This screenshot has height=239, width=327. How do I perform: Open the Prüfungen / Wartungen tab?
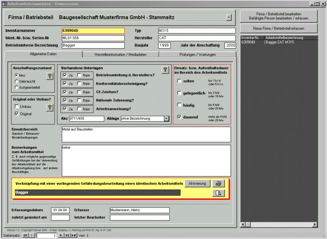(197, 54)
